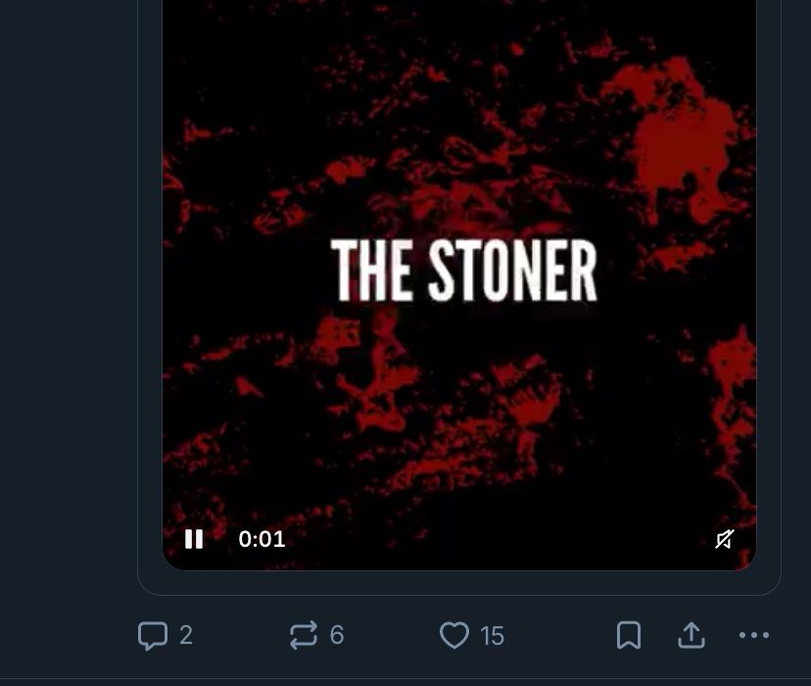811x686 pixels.
Task: Open the more options ellipsis menu
Action: [752, 635]
